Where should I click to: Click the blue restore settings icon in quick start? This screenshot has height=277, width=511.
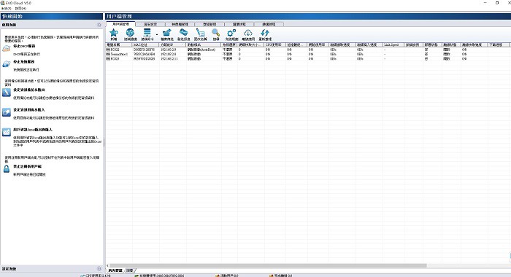(x=7, y=112)
